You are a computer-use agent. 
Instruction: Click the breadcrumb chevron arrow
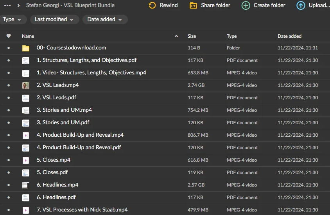pos(18,5)
